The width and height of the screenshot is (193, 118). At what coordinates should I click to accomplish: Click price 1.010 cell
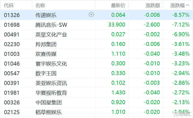click(x=118, y=112)
